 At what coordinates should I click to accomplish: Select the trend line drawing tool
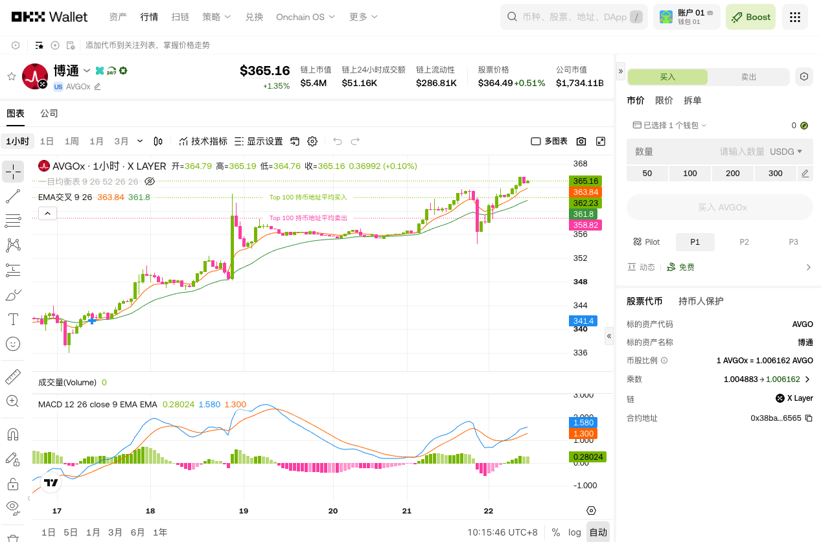[12, 196]
